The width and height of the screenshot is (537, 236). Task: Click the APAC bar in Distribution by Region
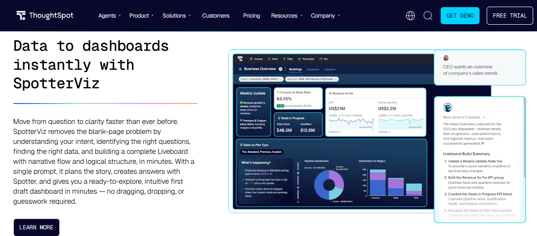414,190
